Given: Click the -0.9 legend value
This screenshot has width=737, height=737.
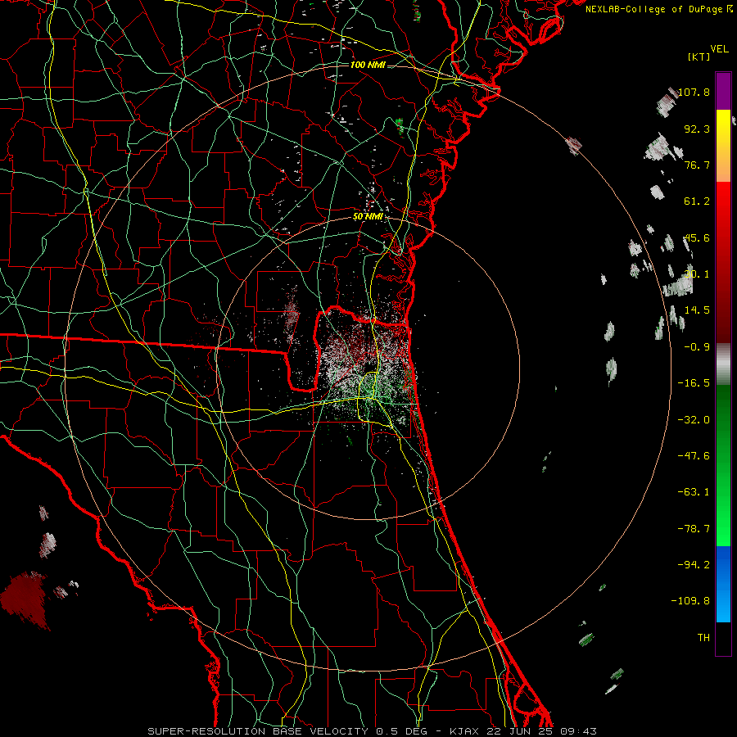Looking at the screenshot, I should 697,347.
